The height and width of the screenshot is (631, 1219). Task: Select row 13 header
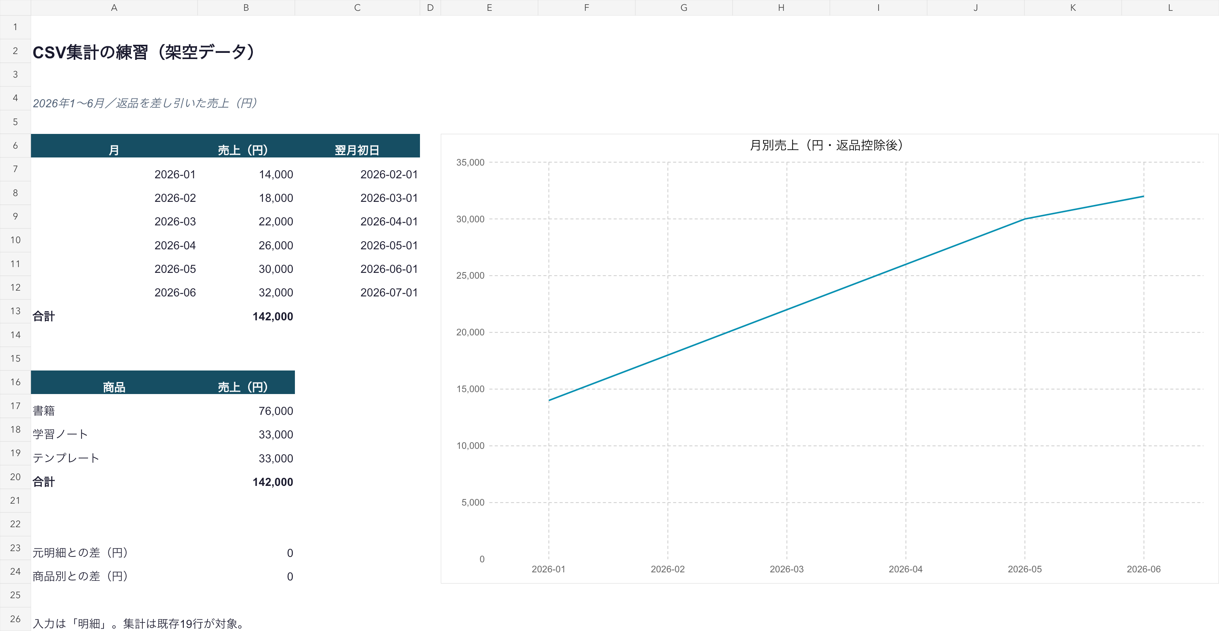[x=15, y=311]
